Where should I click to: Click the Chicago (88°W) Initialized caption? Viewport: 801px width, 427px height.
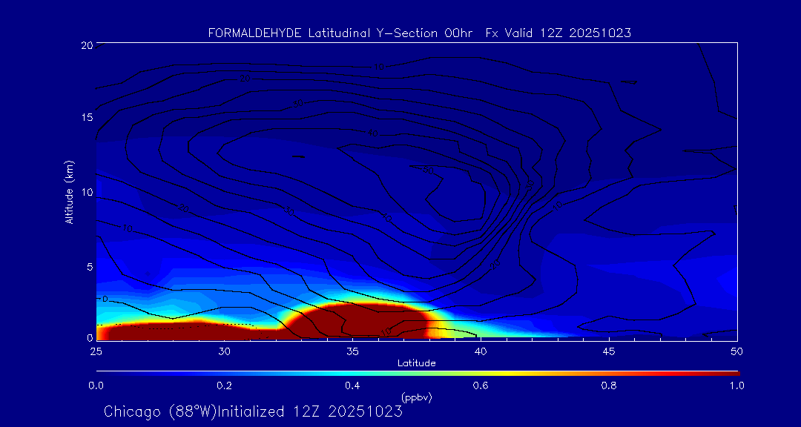pos(253,411)
